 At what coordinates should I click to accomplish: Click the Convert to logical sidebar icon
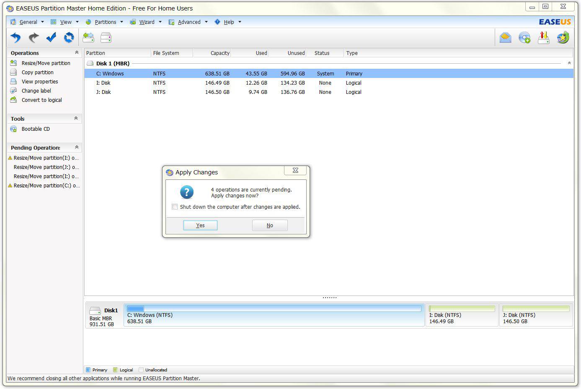pos(13,100)
